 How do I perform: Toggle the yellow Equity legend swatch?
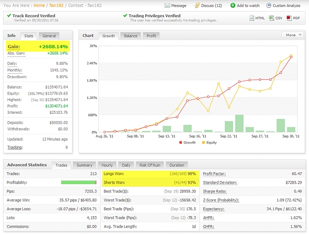tap(204, 142)
